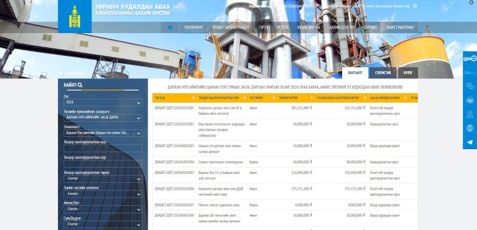Click the state emblem logo
The width and height of the screenshot is (477, 230).
[75, 17]
